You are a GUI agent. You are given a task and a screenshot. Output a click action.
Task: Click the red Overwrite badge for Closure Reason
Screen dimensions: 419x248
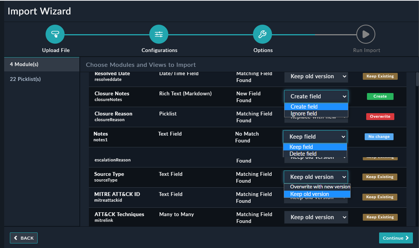[x=380, y=116]
